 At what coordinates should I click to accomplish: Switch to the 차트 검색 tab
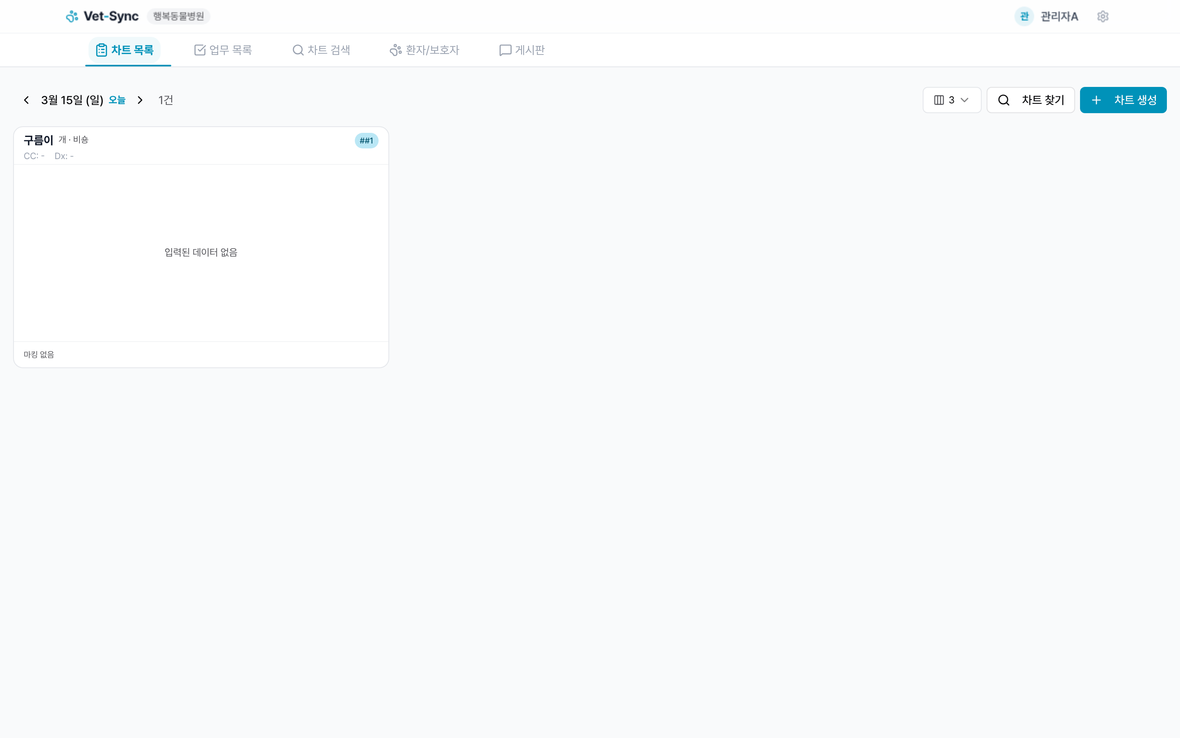pos(321,50)
